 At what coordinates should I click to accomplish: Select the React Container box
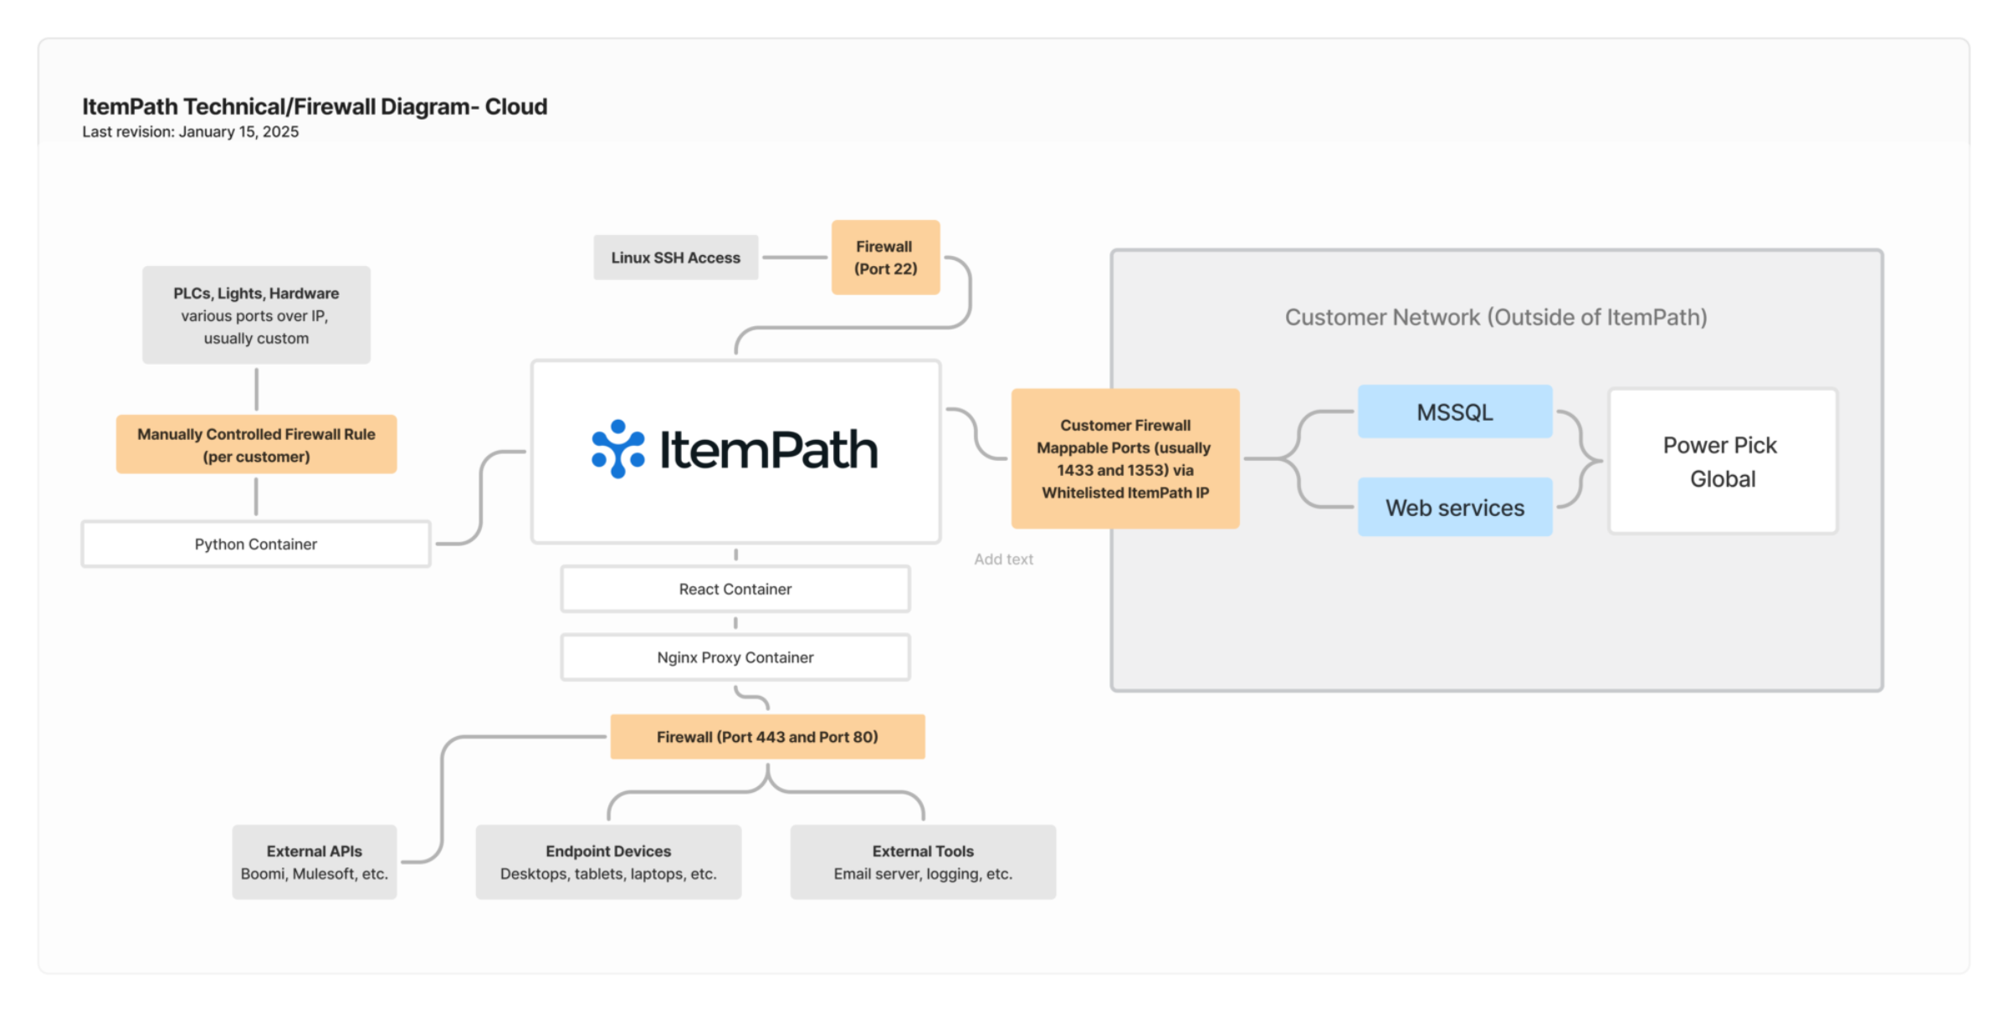pos(735,590)
